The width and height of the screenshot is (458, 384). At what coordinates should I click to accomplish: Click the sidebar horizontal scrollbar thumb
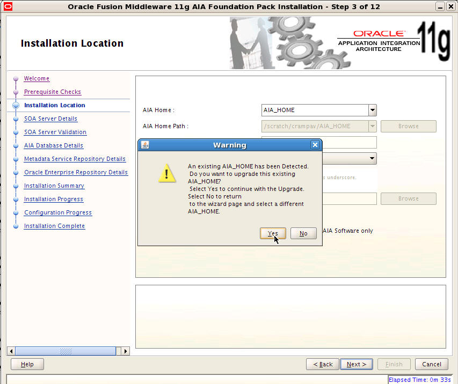click(66, 351)
